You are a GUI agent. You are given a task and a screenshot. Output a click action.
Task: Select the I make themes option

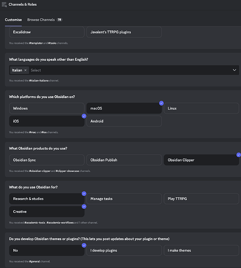pyautogui.click(x=201, y=250)
